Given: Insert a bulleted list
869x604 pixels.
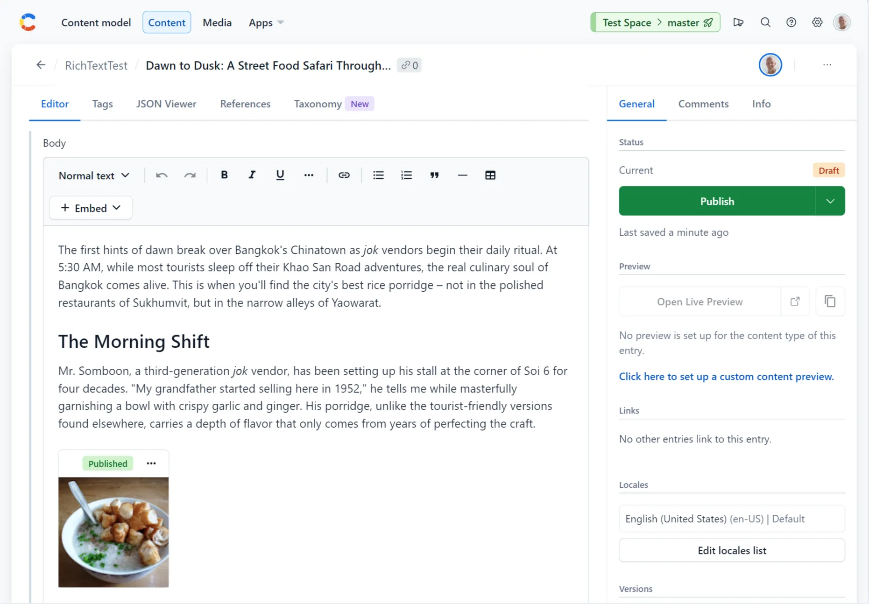Looking at the screenshot, I should point(378,176).
